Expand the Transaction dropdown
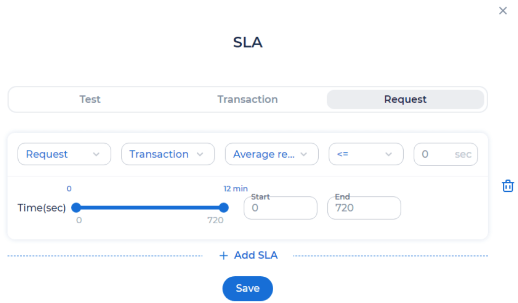518x303 pixels. [x=167, y=154]
